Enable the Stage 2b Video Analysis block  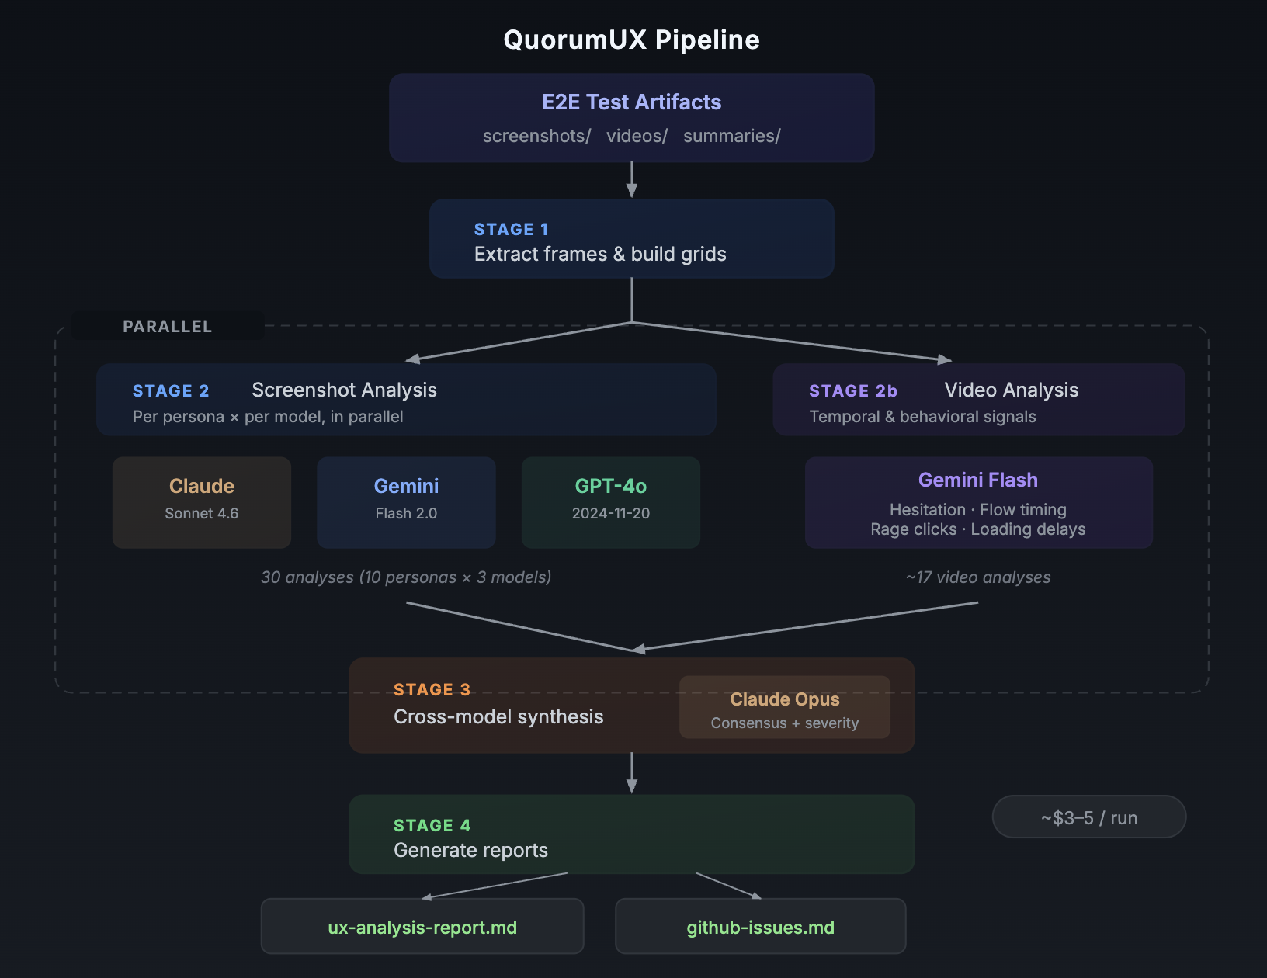(977, 400)
